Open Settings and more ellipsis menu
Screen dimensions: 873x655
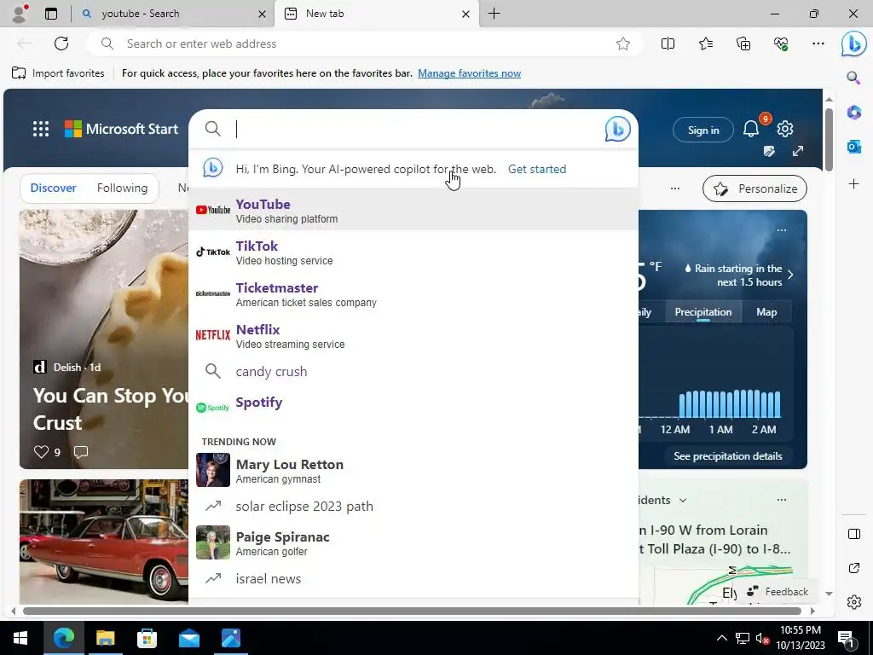click(x=818, y=43)
